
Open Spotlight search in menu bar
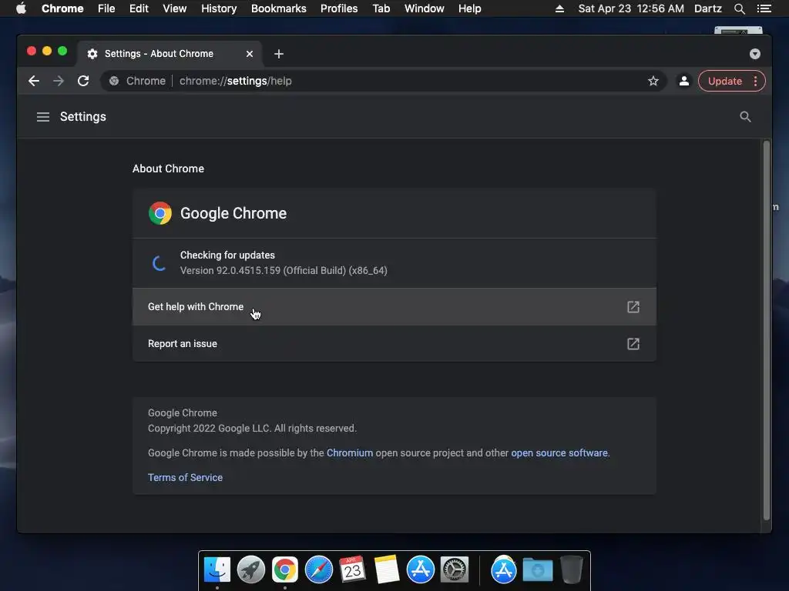click(739, 8)
